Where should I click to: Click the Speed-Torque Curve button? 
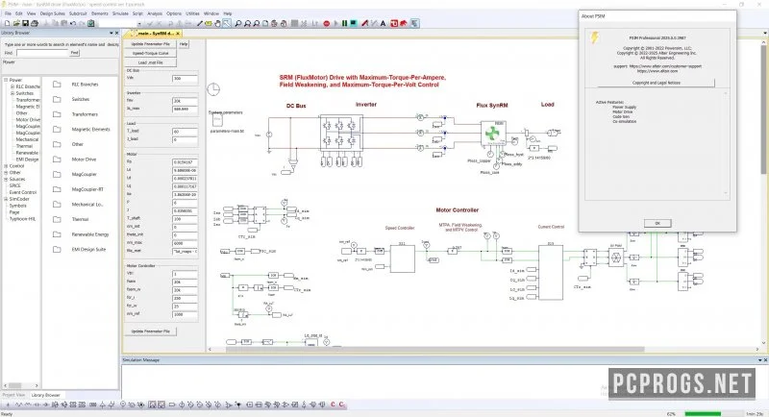tap(150, 54)
